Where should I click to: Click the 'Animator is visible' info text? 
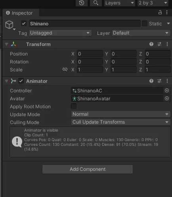(x=41, y=130)
